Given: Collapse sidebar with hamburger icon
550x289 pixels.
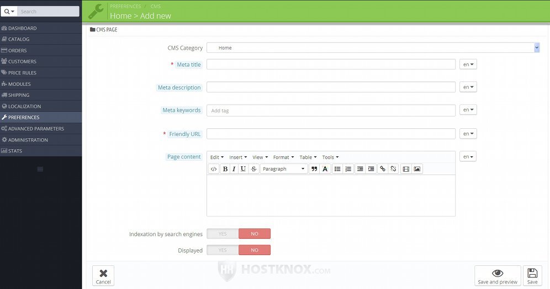Looking at the screenshot, I should pos(40,169).
